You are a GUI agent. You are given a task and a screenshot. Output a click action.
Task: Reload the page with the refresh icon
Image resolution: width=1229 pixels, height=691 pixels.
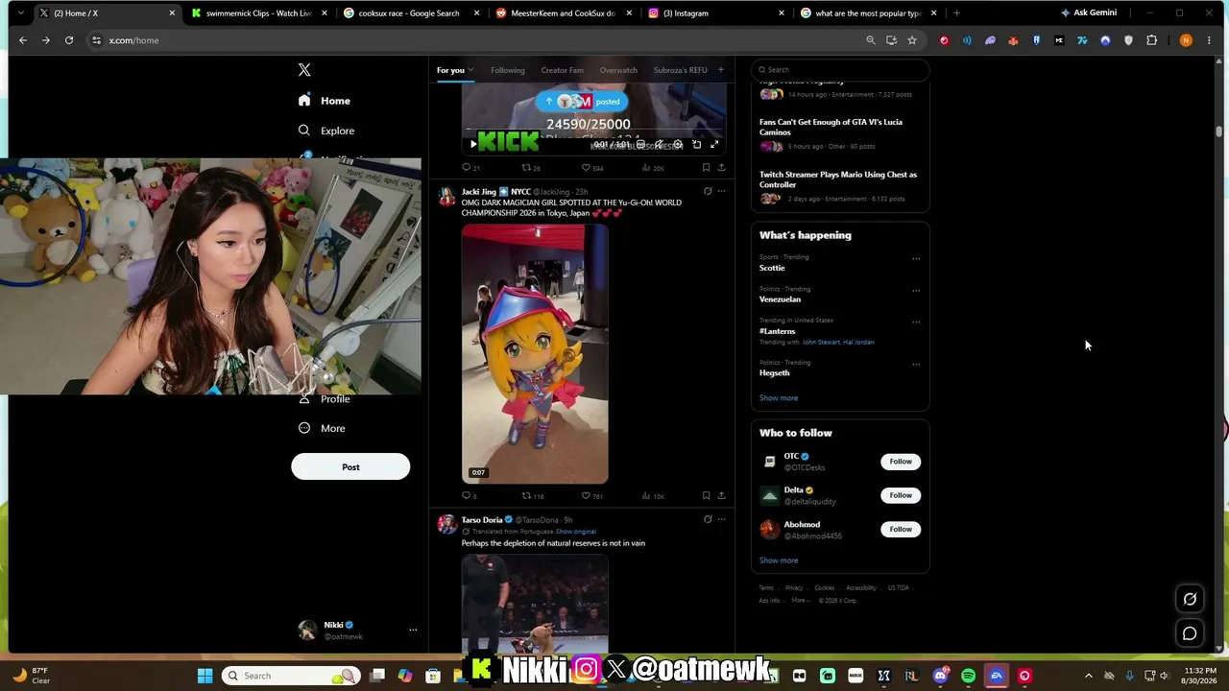point(69,40)
